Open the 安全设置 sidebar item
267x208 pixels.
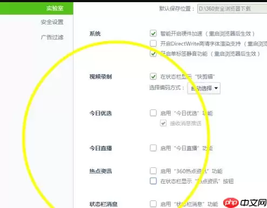[52, 22]
